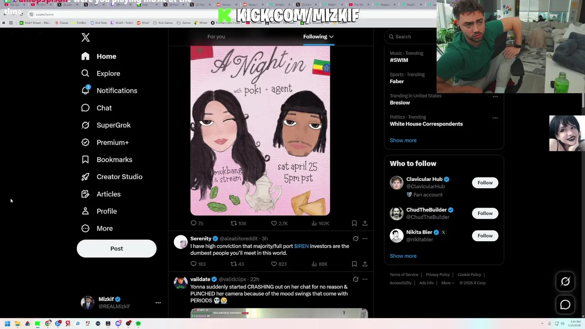The width and height of the screenshot is (585, 329).
Task: Open more options on validate's post
Action: (365, 279)
